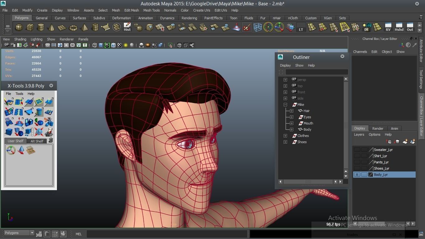Open the Tools menu in X-Tools
The image size is (425, 239).
coord(19,94)
